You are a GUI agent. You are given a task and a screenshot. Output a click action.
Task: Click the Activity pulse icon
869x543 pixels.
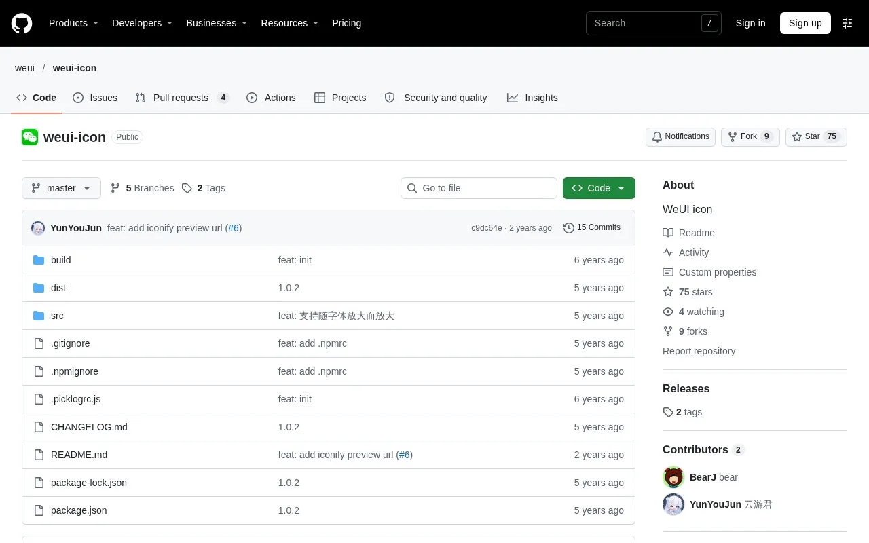point(668,252)
